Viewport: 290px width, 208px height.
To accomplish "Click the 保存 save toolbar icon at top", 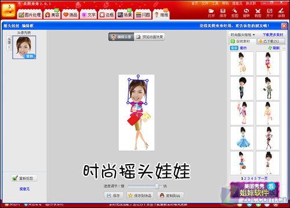I will [x=223, y=13].
